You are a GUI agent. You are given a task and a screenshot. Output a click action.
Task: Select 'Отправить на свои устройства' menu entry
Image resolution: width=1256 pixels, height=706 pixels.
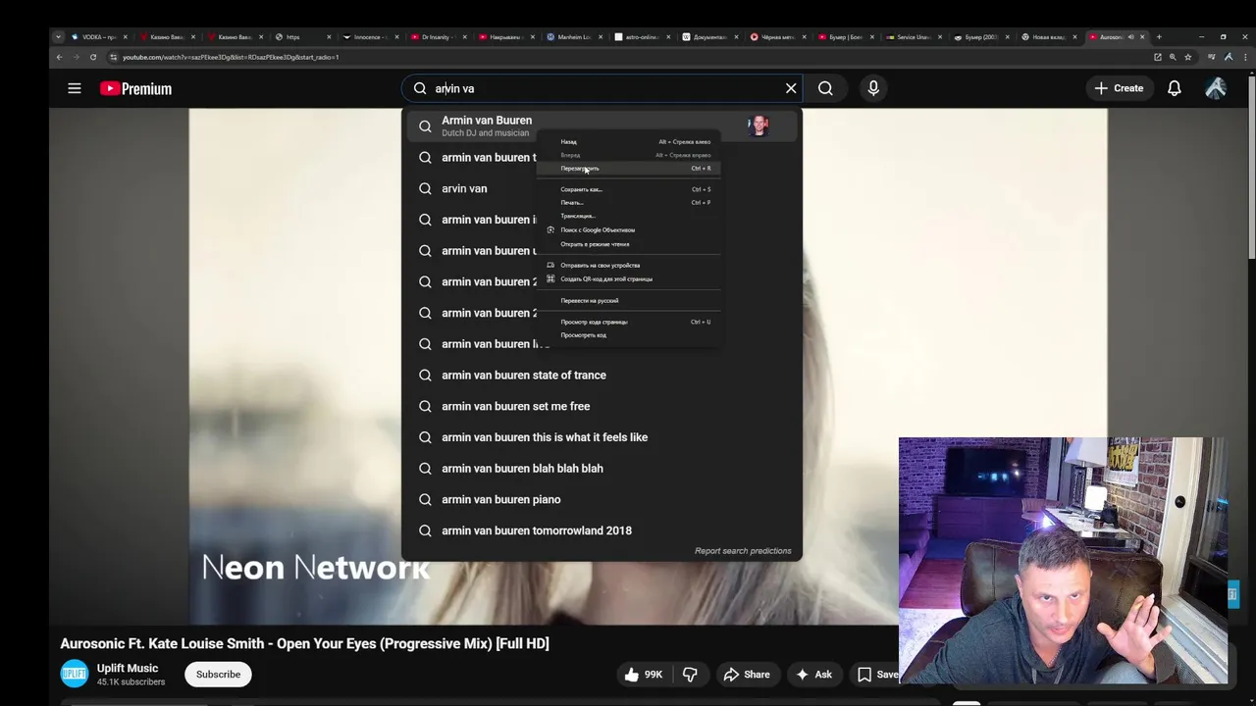[628, 265]
